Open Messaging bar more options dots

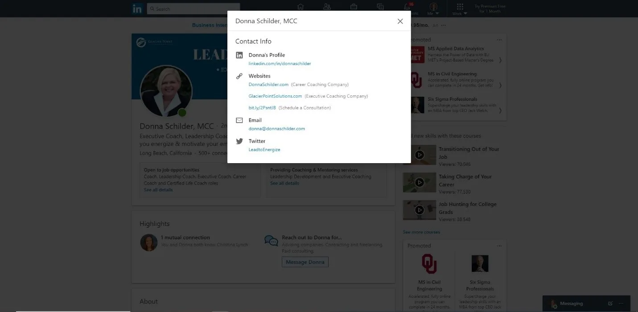(621, 304)
